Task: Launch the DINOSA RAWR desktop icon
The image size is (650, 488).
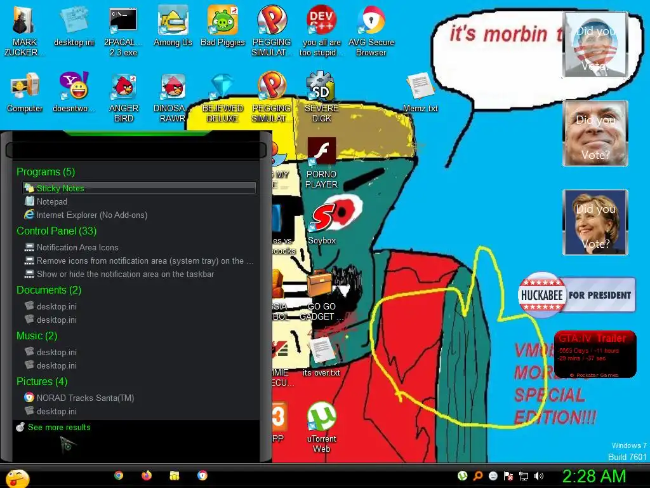Action: [x=173, y=97]
